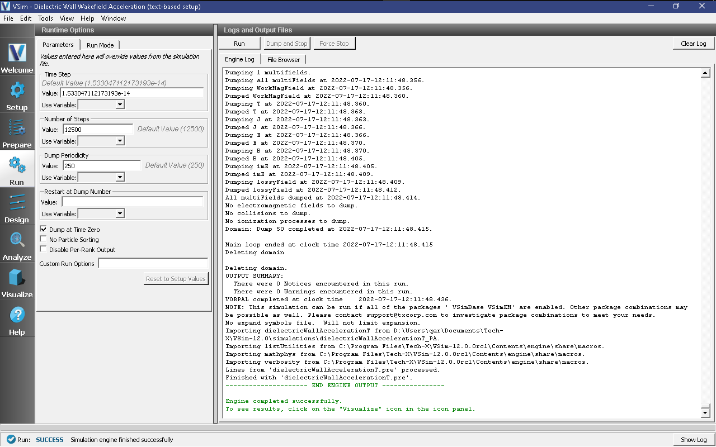Open the View menu
This screenshot has height=447, width=716.
(67, 18)
